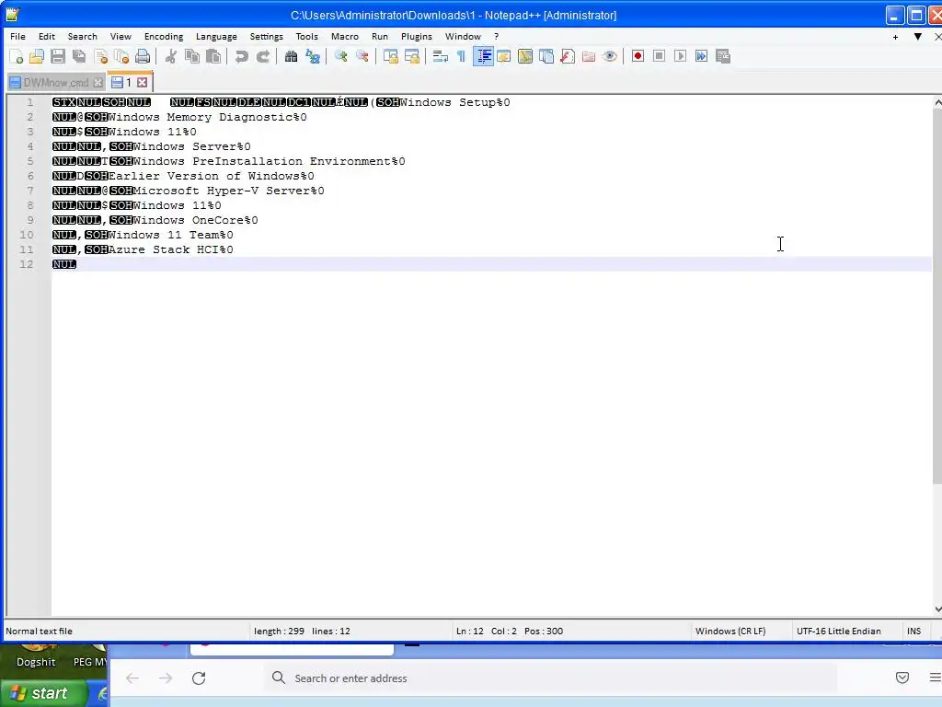The image size is (942, 707).
Task: Click the Zoom In magnifier icon
Action: point(340,56)
